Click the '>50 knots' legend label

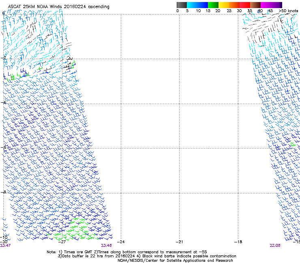pos(288,11)
